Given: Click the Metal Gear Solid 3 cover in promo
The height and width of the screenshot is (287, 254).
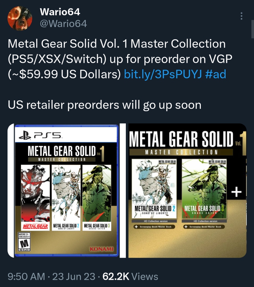Looking at the screenshot, I should pos(204,189).
